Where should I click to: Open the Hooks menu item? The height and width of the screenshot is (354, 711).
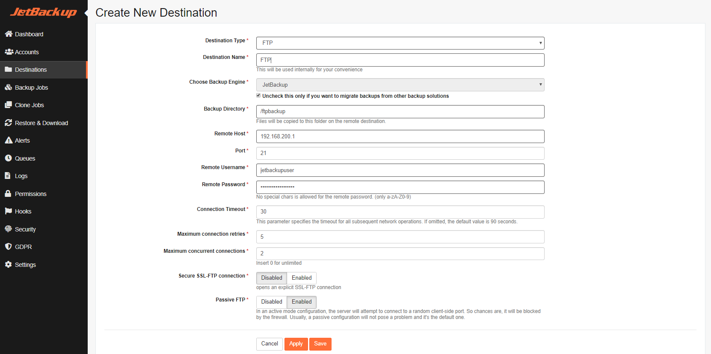[x=44, y=211]
